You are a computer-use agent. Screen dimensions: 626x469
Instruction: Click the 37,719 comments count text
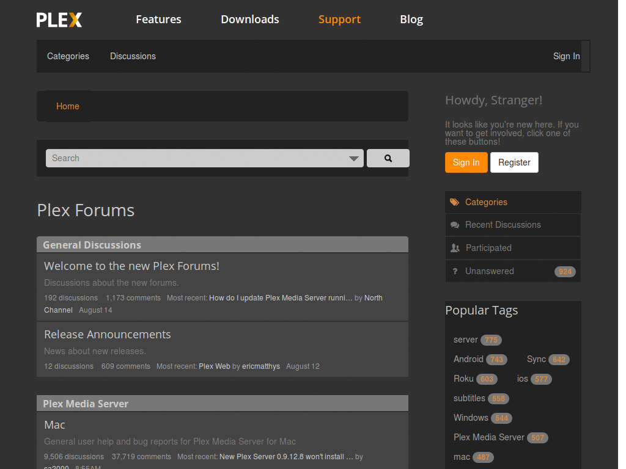point(141,457)
